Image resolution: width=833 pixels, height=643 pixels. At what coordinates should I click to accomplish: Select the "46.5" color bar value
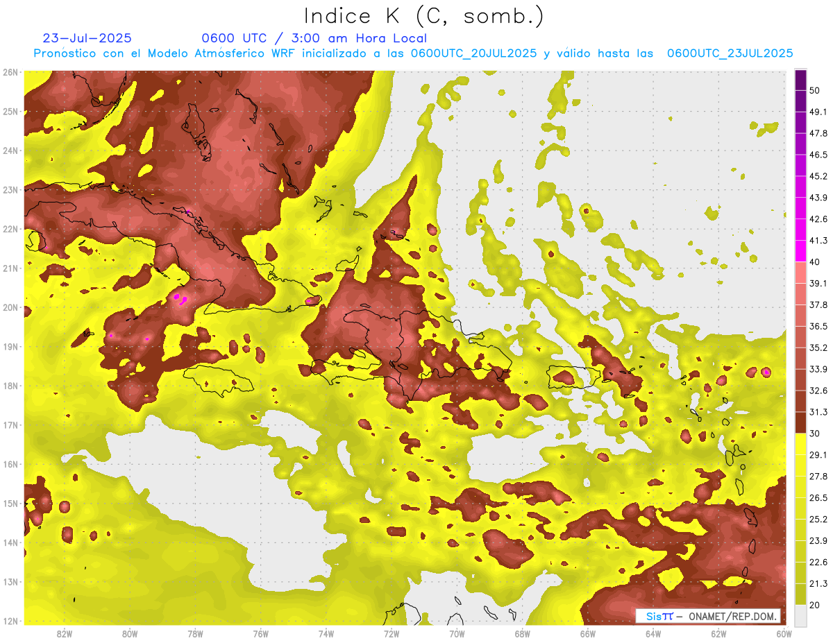pyautogui.click(x=818, y=155)
